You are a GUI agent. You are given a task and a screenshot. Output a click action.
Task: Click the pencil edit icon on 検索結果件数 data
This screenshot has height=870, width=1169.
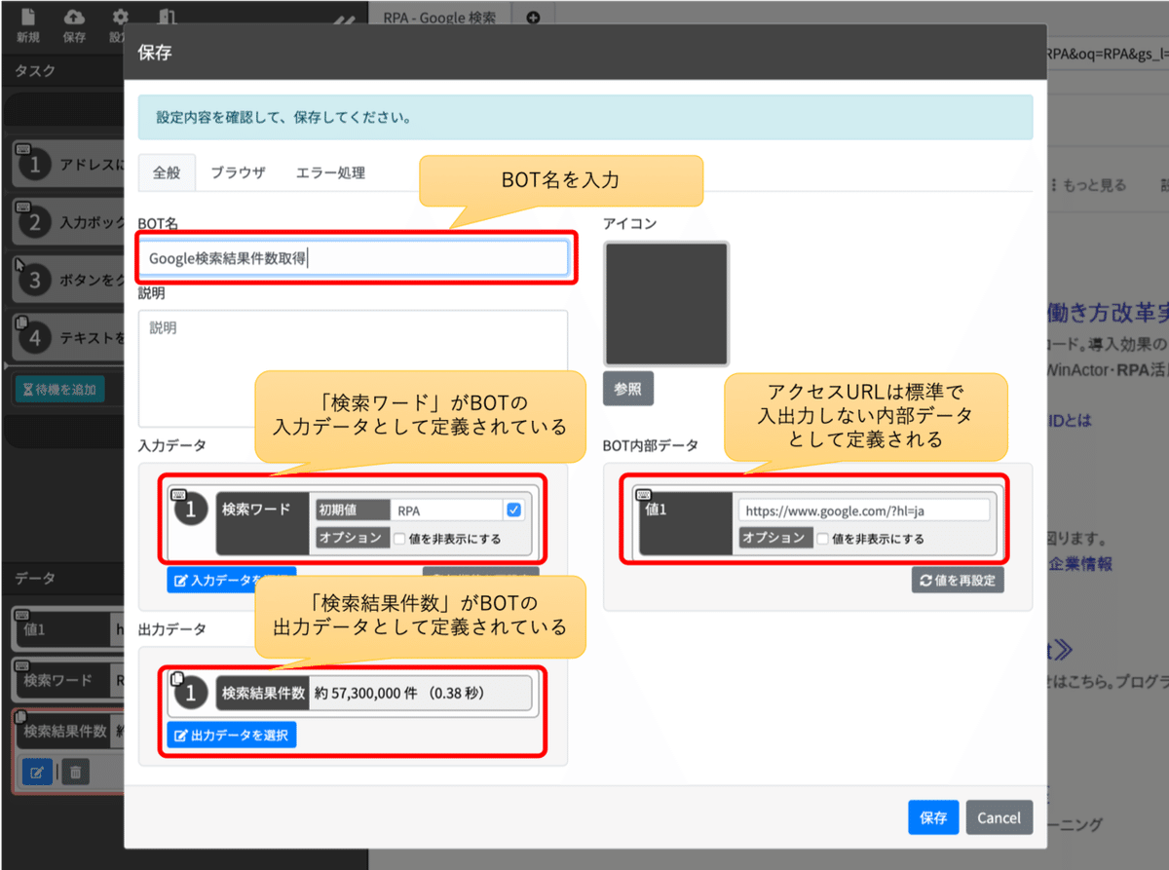(x=37, y=772)
